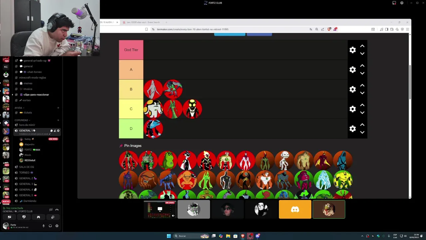
Task: Start an activity with the controller button
Action: (38, 217)
